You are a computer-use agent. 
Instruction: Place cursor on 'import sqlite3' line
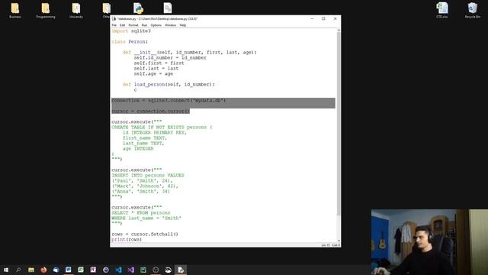[131, 31]
